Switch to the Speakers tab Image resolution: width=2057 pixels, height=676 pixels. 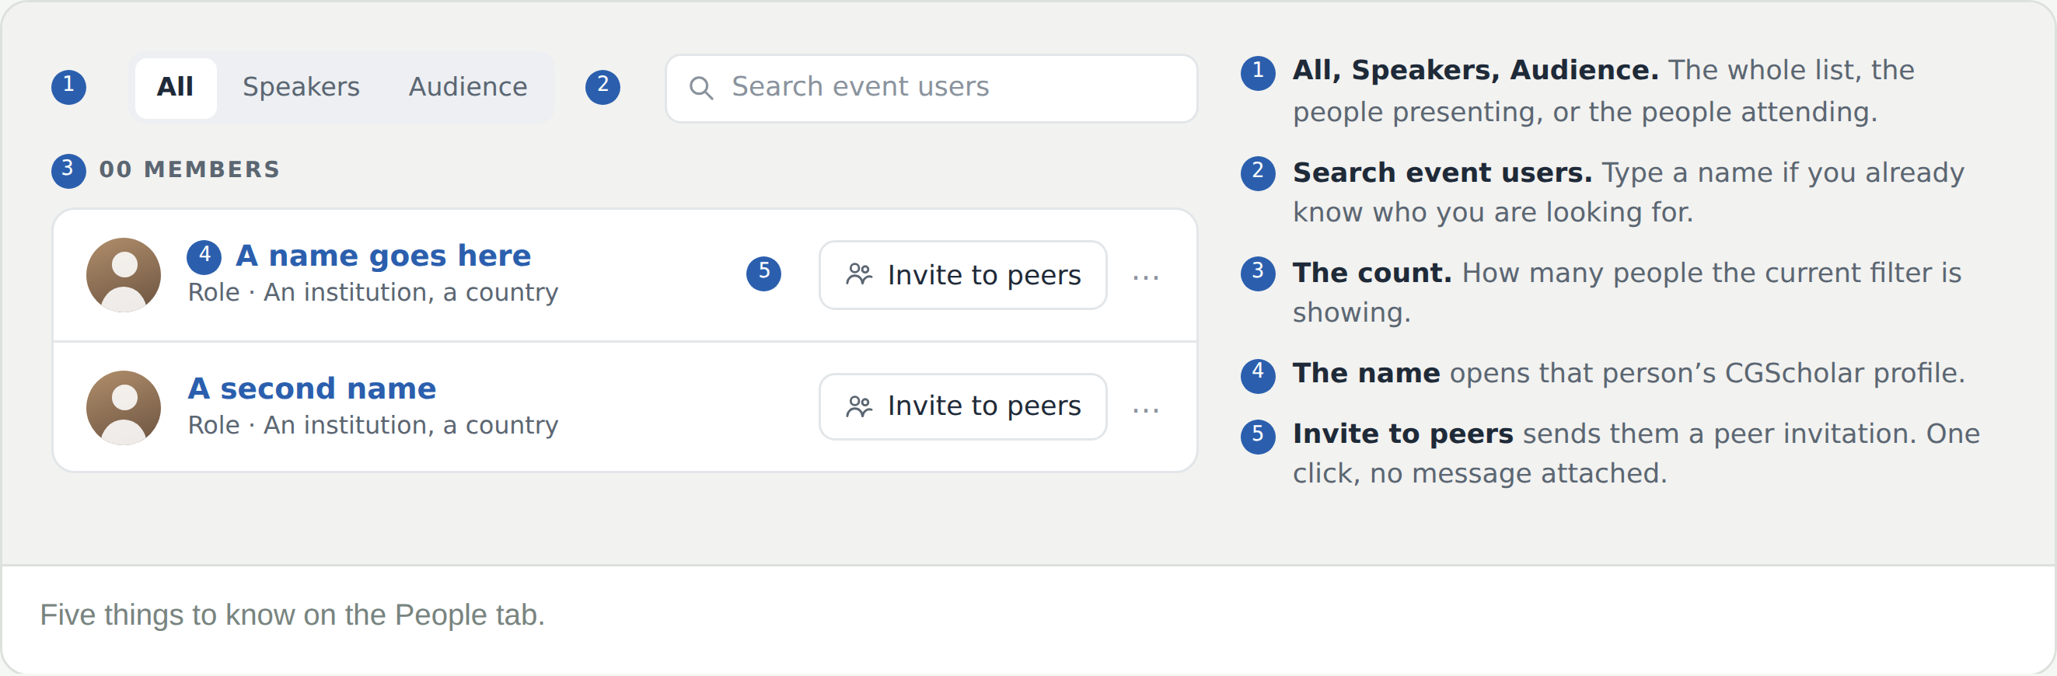[x=301, y=88]
